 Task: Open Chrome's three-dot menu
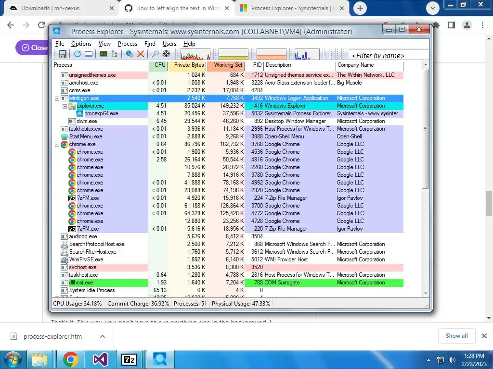(482, 25)
